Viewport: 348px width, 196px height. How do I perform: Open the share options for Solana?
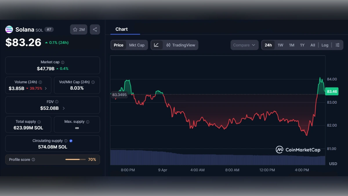click(x=95, y=29)
